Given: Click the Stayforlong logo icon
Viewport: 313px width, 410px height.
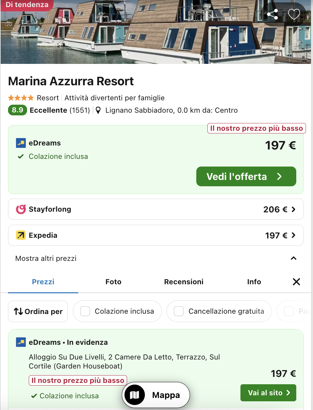Looking at the screenshot, I should pyautogui.click(x=21, y=209).
